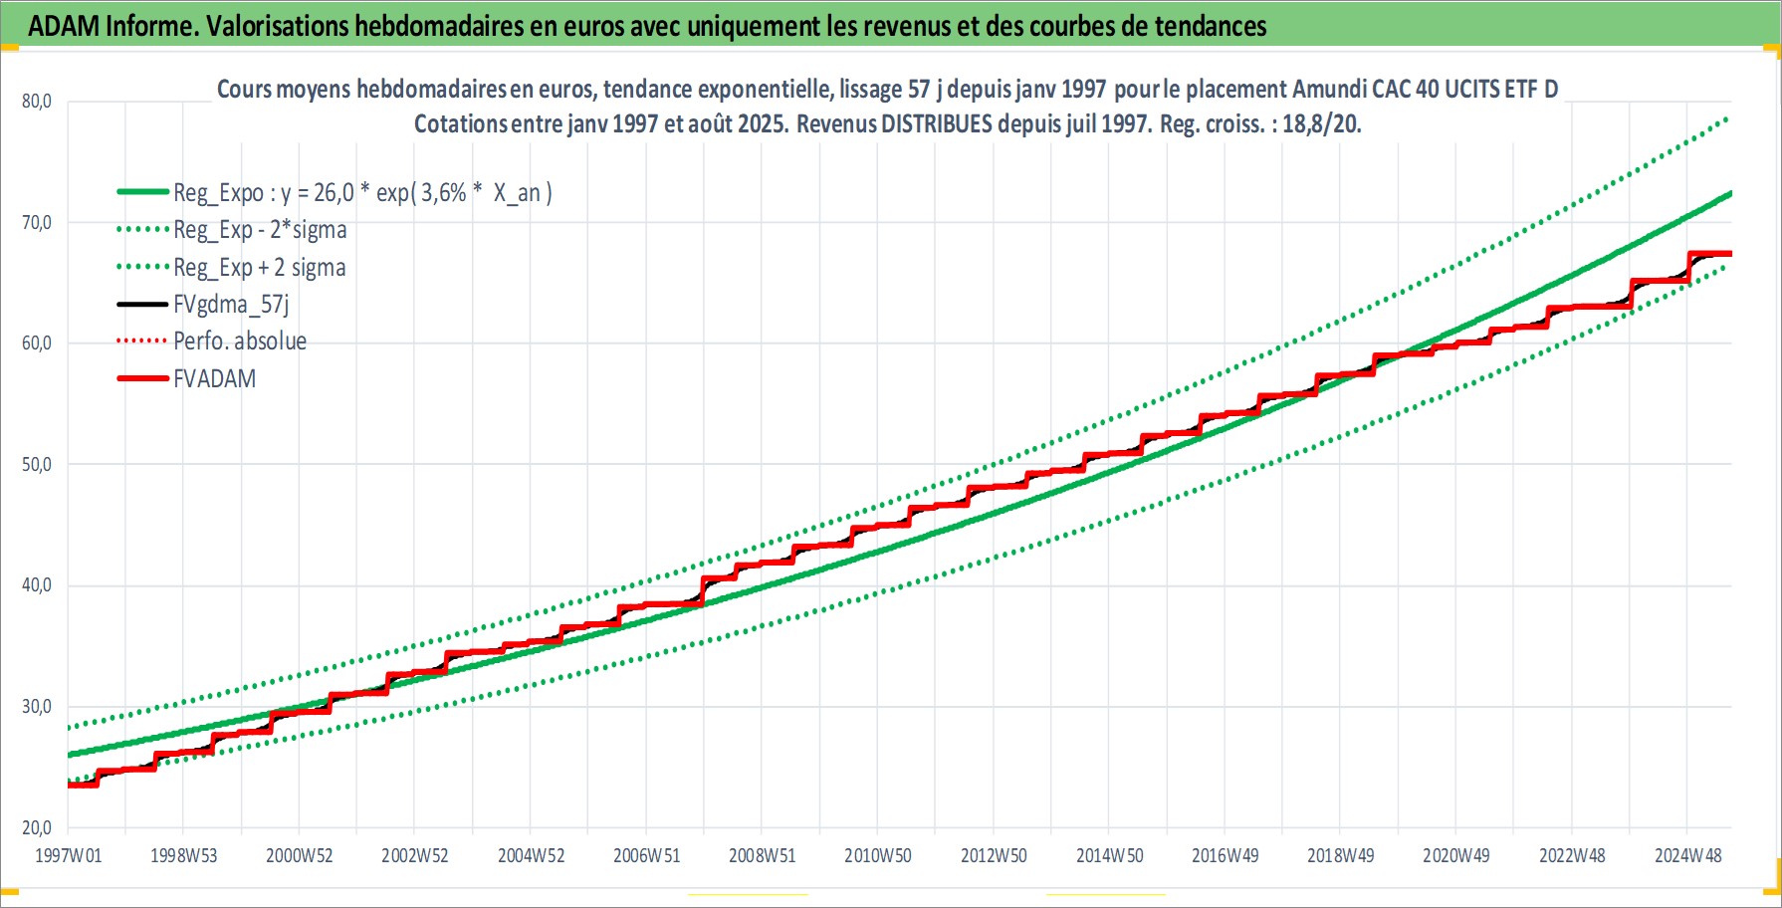
Task: Click x-axis label '2018W49'
Action: pos(1340,856)
